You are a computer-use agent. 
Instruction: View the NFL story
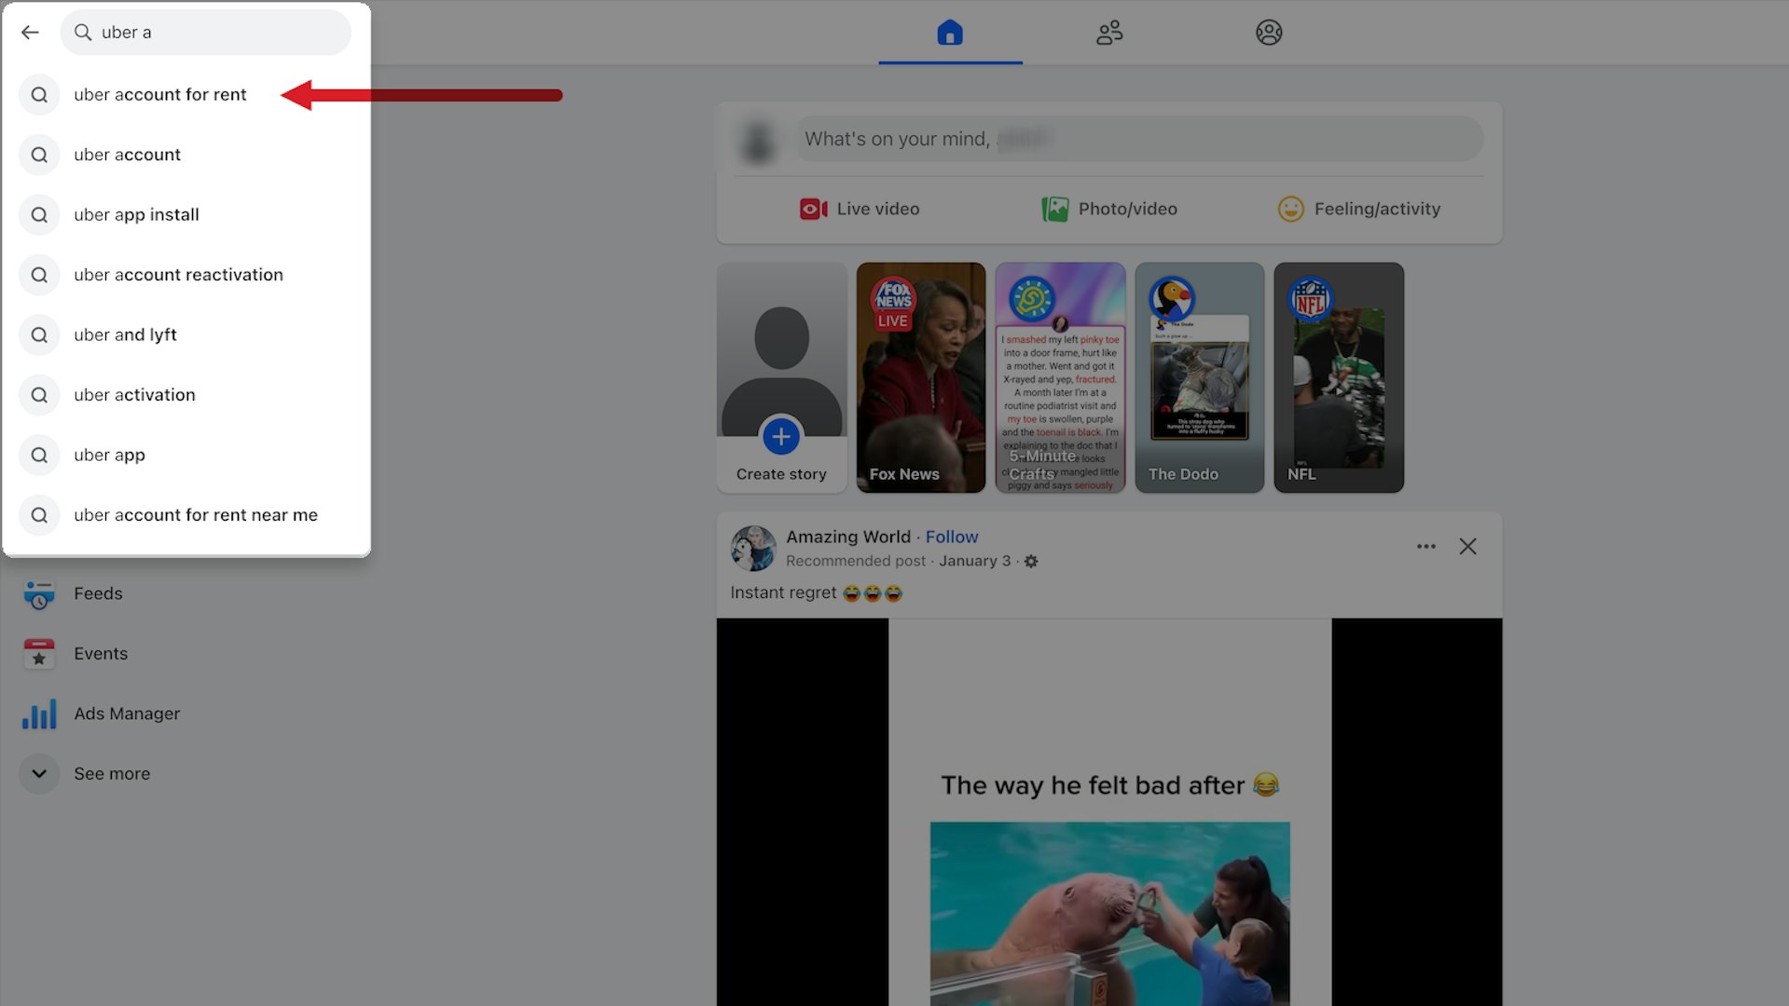tap(1339, 377)
